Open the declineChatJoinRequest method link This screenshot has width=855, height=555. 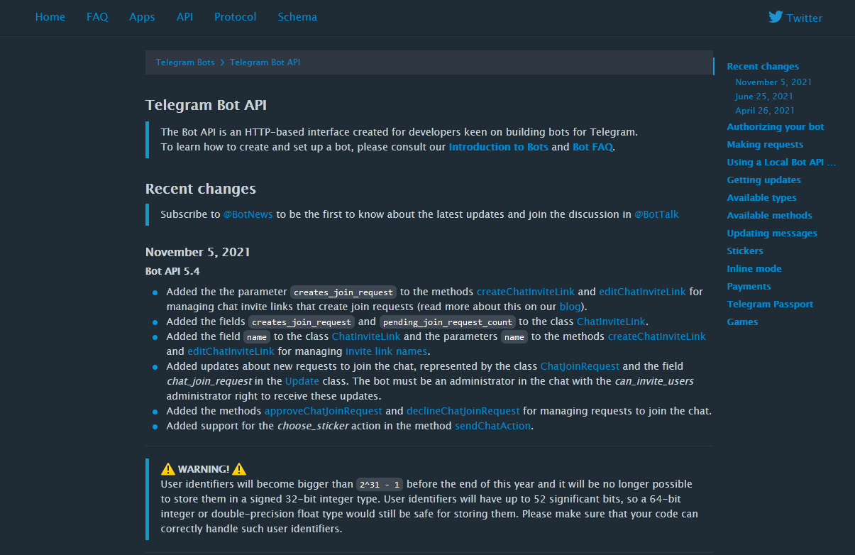463,411
